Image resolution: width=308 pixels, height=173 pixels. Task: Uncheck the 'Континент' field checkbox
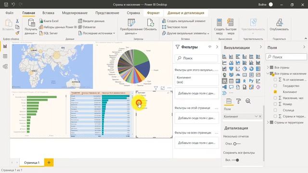point(275,92)
